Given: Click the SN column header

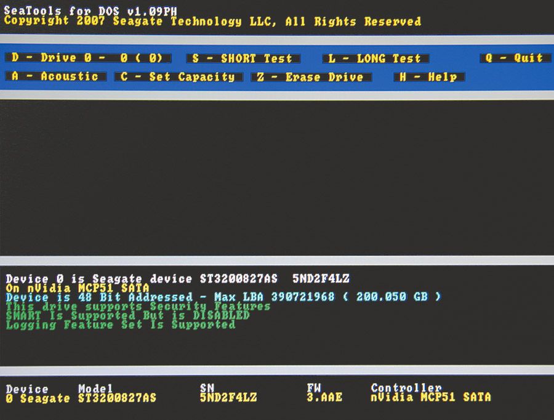Looking at the screenshot, I should [x=207, y=388].
